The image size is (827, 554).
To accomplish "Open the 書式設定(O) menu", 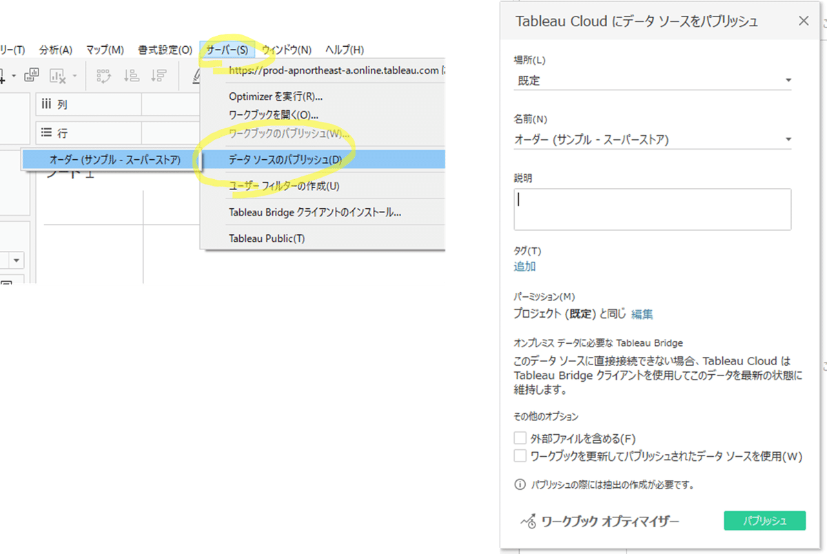I will point(165,50).
